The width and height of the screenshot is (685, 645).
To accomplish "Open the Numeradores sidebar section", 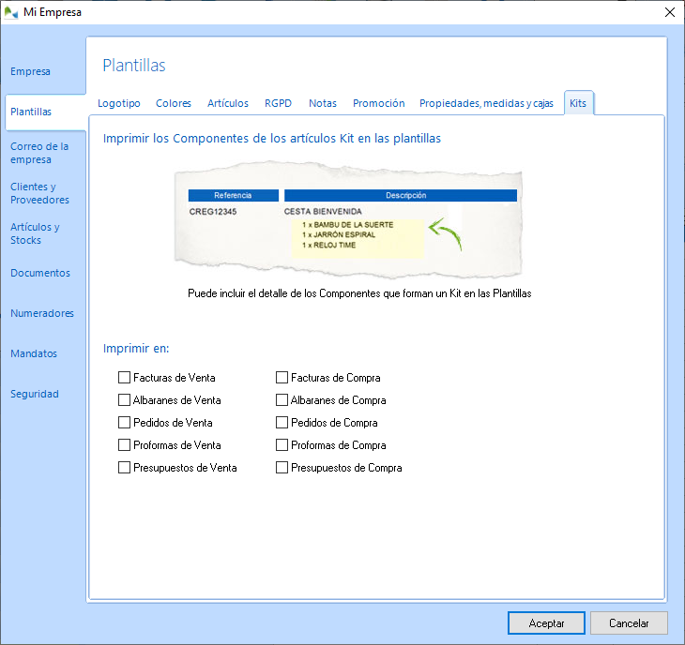I will click(x=41, y=313).
